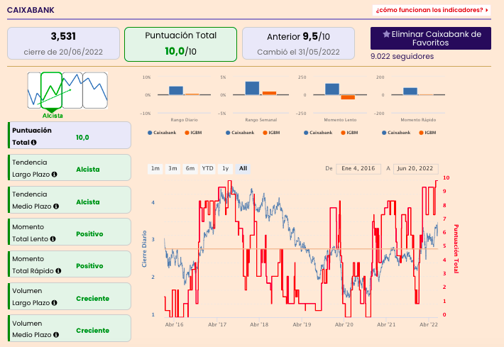Screen dimensions: 504x347
Task: Click the Alcista trend phase thumbnail
Action: click(x=51, y=91)
